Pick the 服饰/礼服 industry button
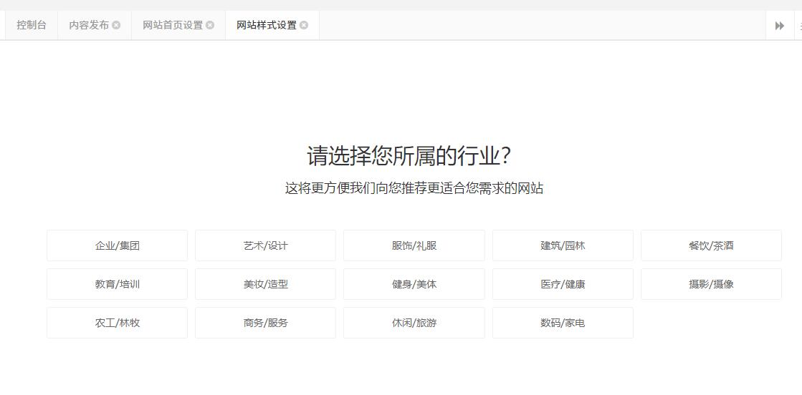Viewport: 802px width, 395px height. click(x=414, y=245)
